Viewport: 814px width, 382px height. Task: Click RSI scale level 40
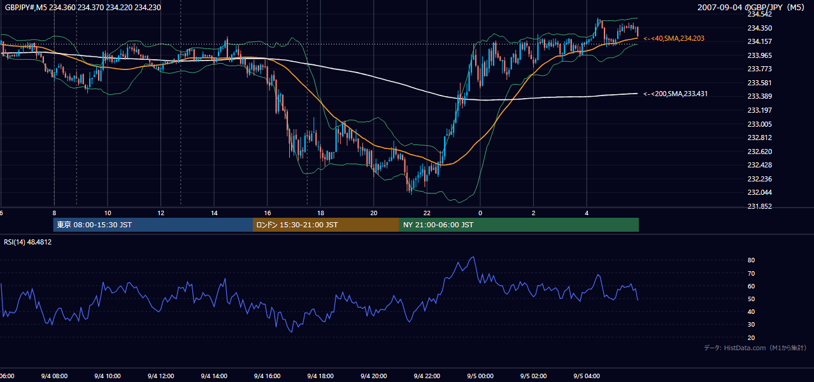[752, 311]
